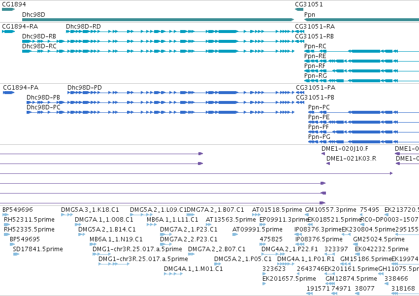419x296 pixels.
Task: Click the DMG5A2_1.B14.C1 label
Action: 107,230
